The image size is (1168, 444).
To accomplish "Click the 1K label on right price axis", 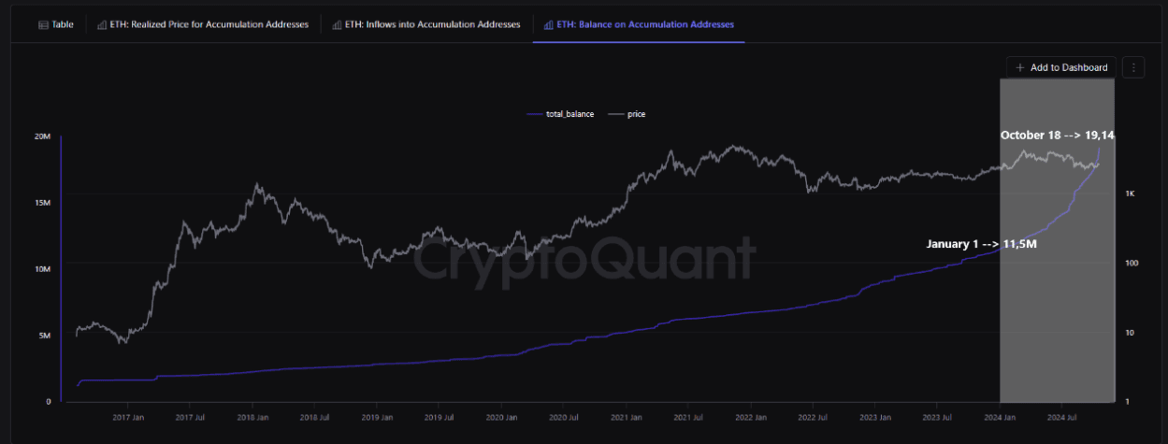I will coord(1131,194).
